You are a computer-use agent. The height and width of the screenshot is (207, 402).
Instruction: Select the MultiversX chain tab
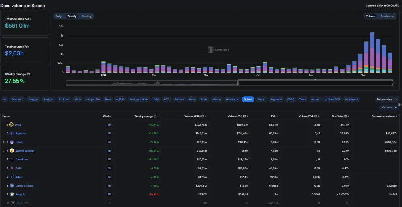(352, 99)
